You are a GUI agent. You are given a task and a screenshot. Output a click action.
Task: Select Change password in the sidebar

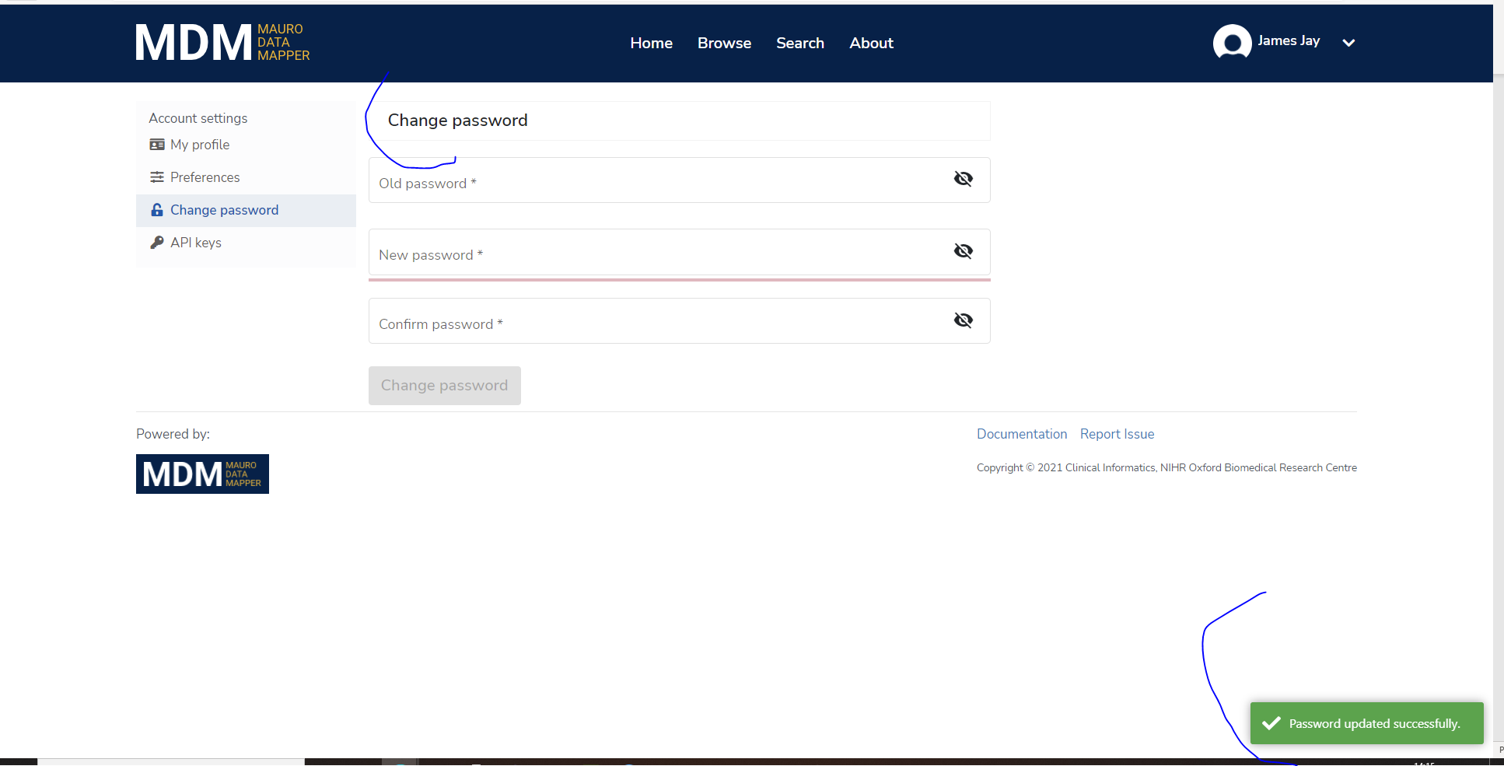pos(246,210)
